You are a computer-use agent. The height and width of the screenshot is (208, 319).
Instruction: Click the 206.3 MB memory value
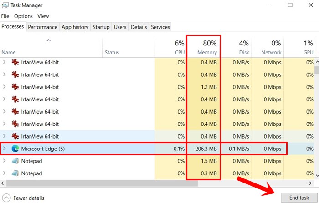click(206, 149)
